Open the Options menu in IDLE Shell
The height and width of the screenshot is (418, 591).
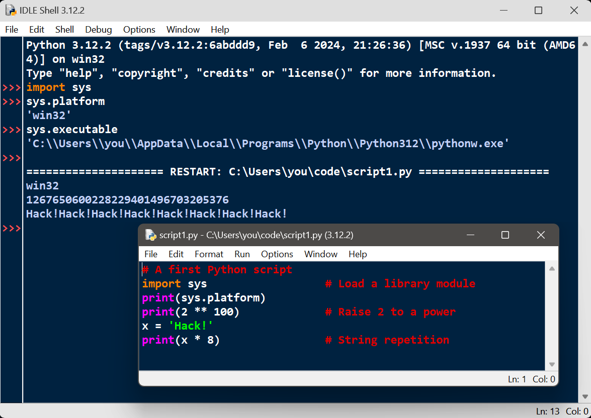(x=139, y=30)
